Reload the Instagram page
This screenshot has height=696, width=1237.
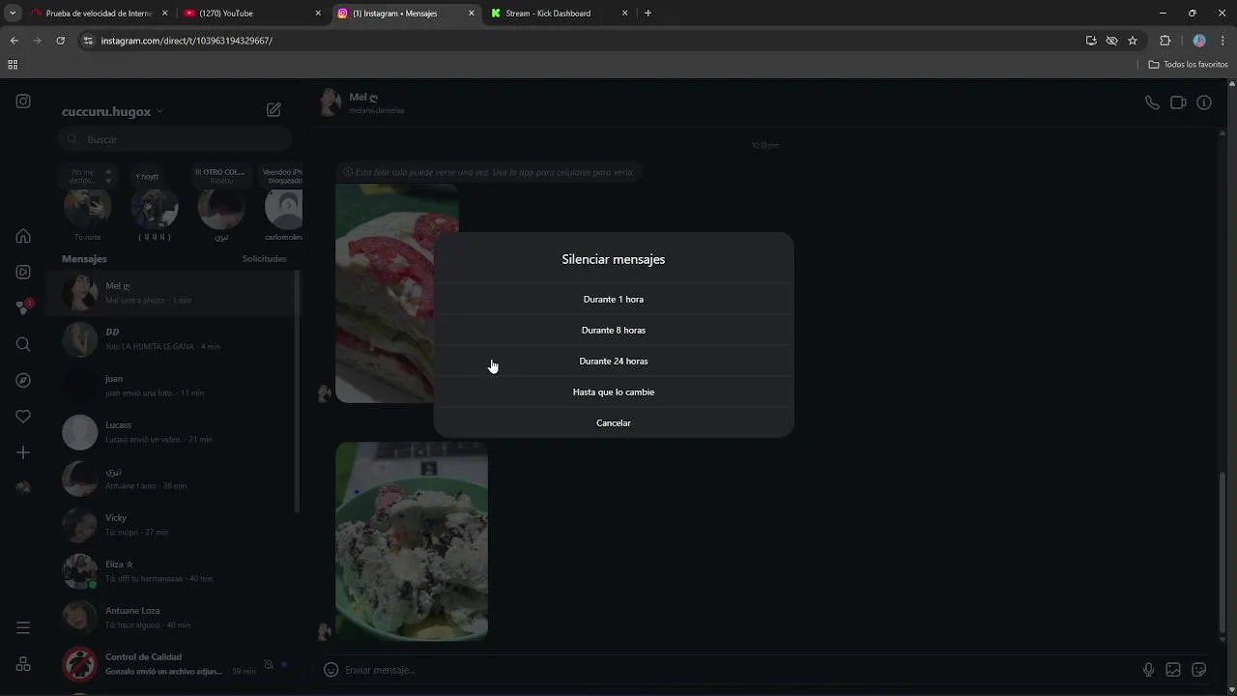tap(60, 41)
